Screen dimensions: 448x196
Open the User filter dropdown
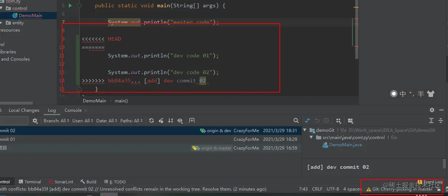click(82, 121)
